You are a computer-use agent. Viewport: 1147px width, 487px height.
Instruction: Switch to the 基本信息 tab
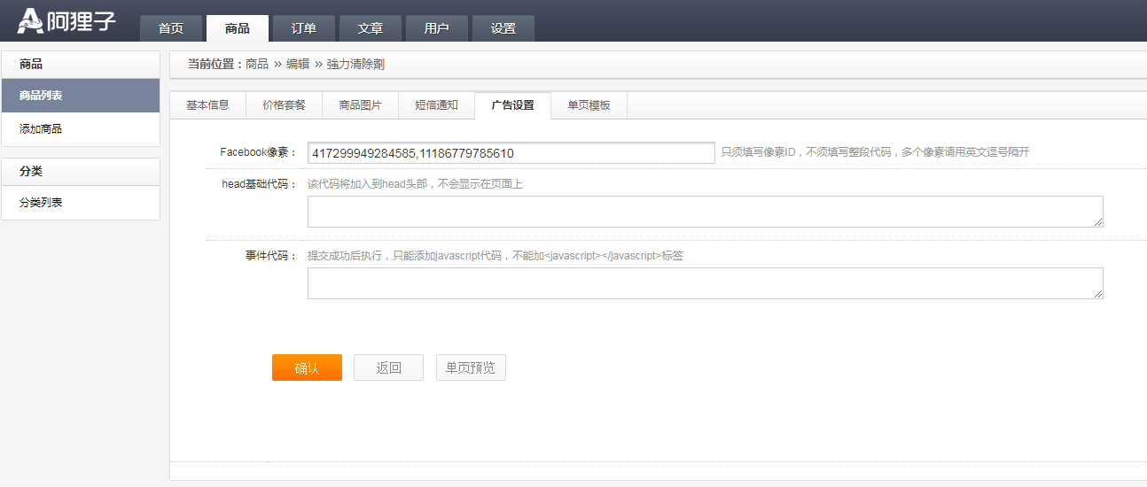pos(207,105)
